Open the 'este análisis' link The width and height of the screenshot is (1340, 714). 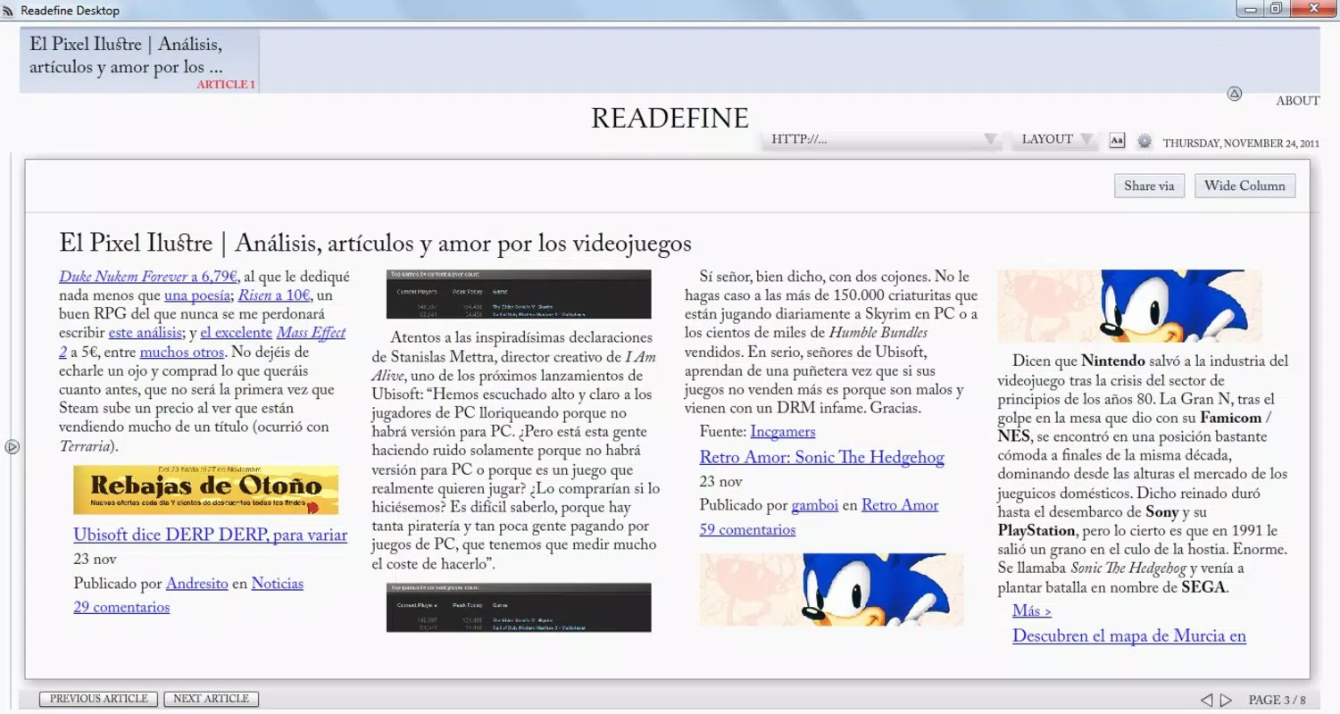point(146,333)
